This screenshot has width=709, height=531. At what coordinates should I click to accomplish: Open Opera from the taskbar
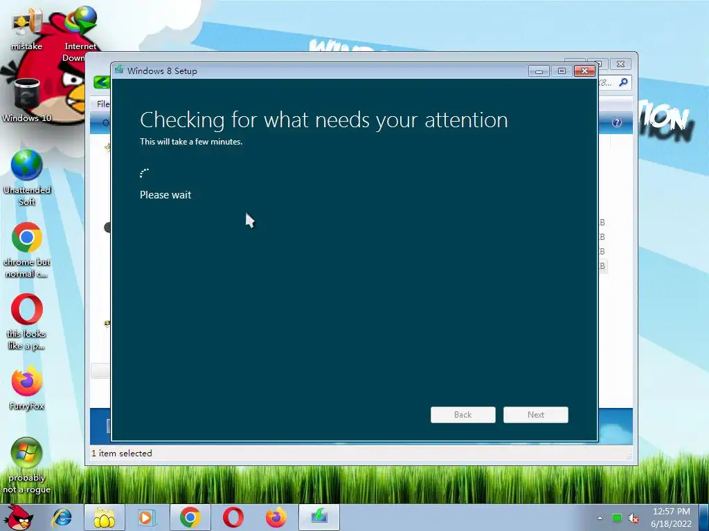tap(233, 517)
